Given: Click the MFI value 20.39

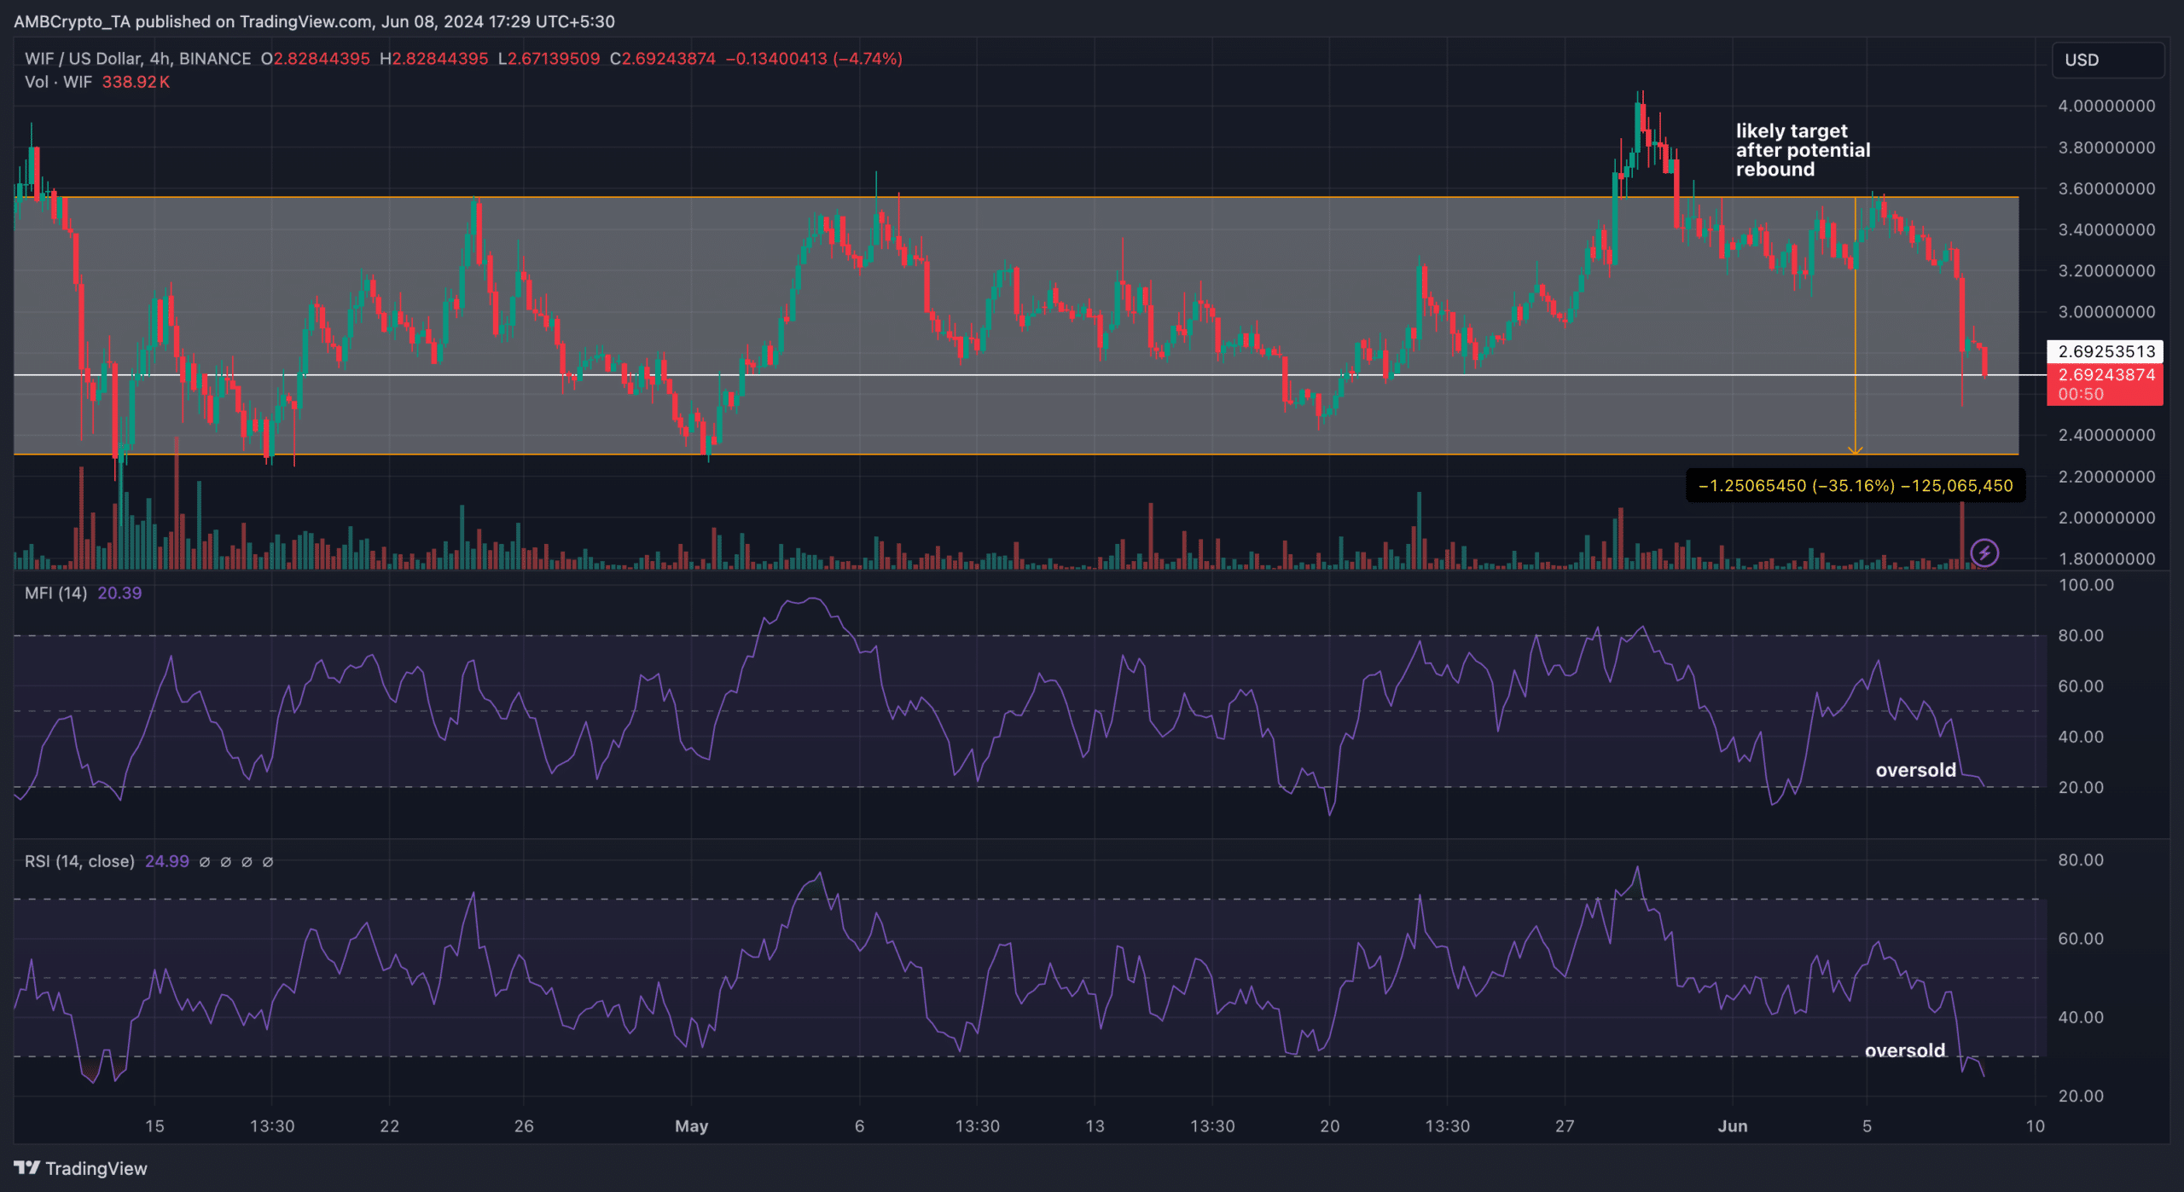Looking at the screenshot, I should click(x=119, y=593).
